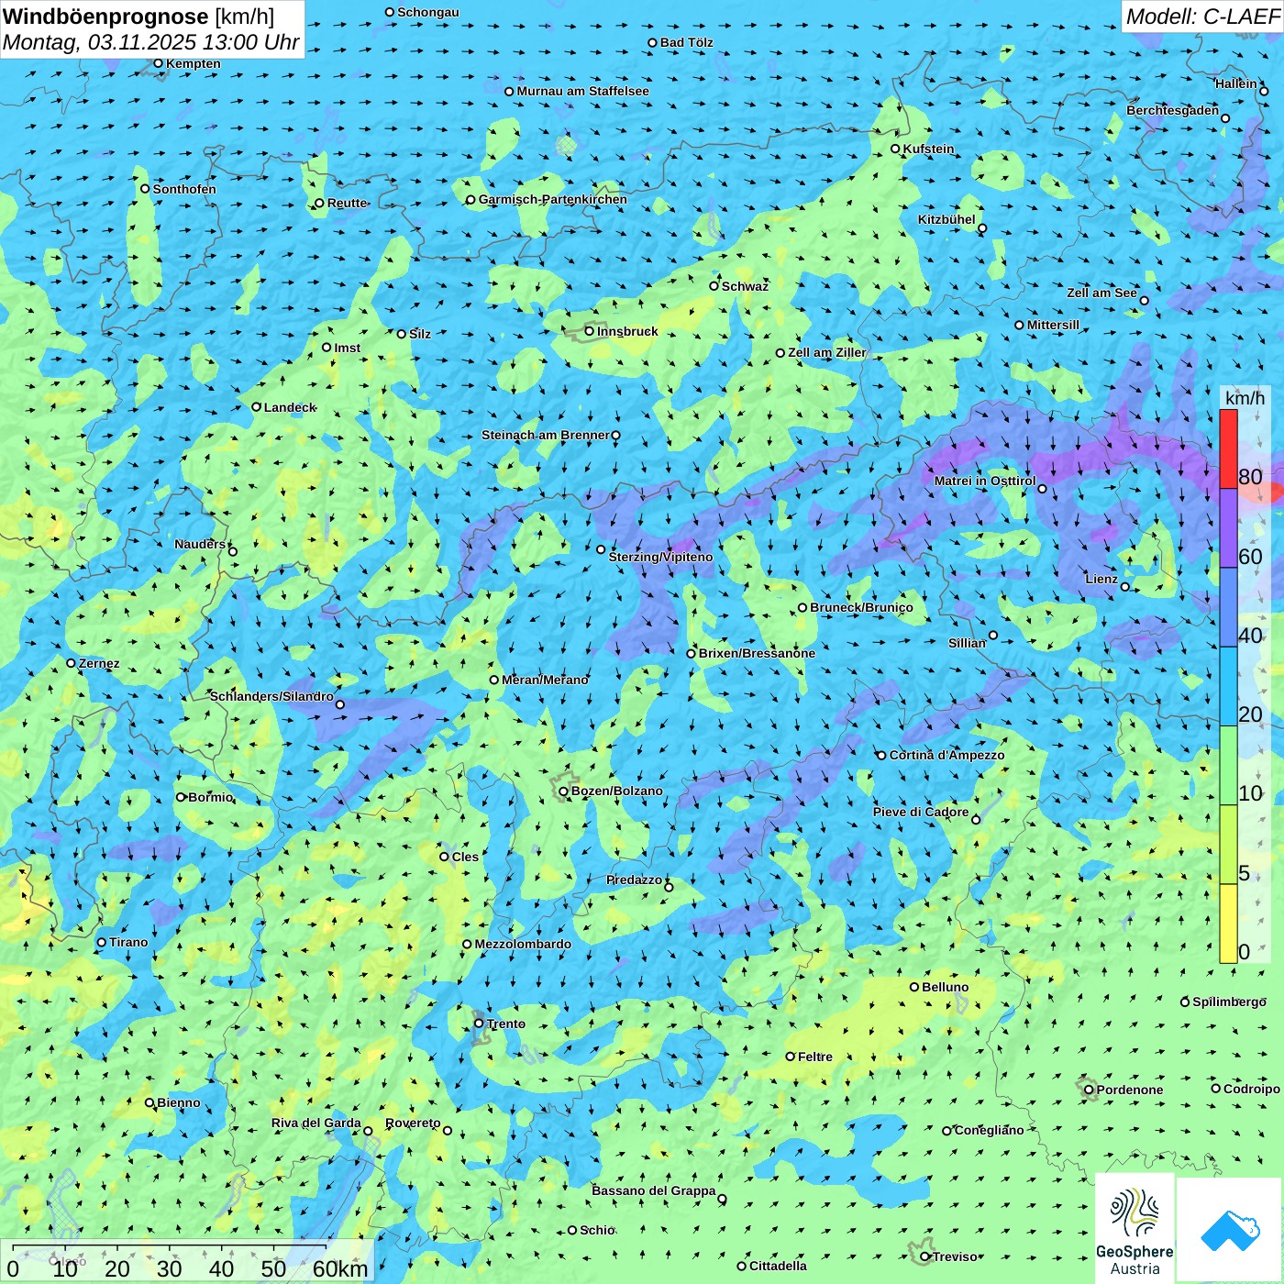Click the Pieve di Cadore label

[921, 812]
